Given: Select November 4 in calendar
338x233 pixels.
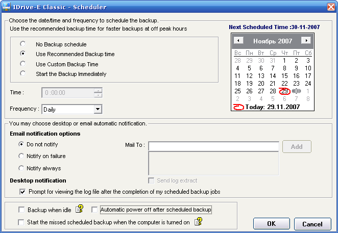Looking at the screenshot, I should [x=237, y=68].
